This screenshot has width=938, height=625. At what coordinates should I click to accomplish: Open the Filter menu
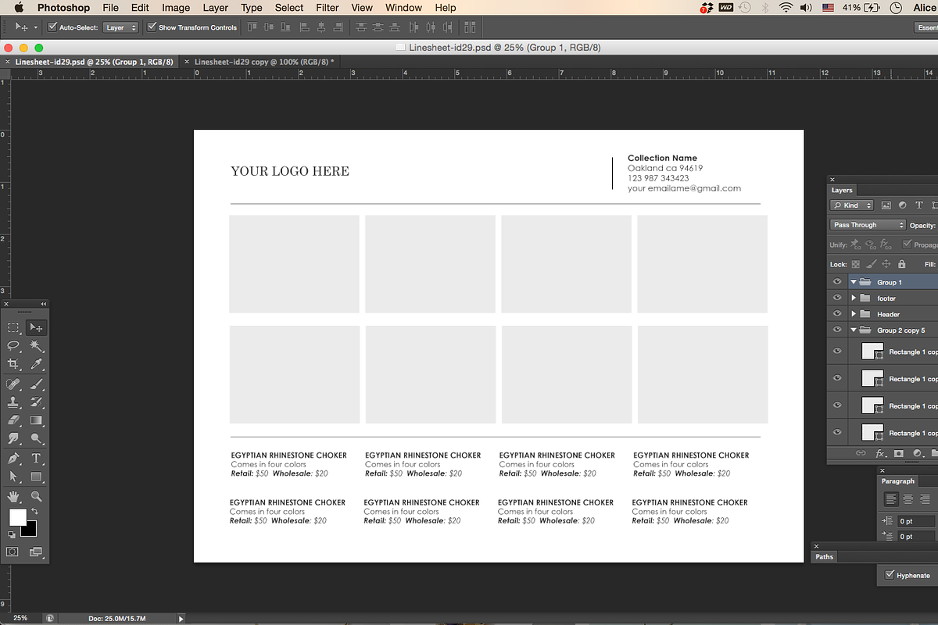(328, 8)
